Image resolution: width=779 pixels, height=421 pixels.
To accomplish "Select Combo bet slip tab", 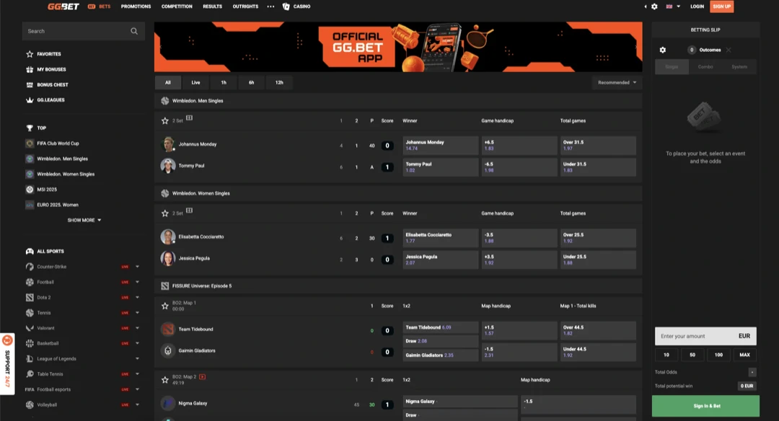I will click(x=705, y=66).
